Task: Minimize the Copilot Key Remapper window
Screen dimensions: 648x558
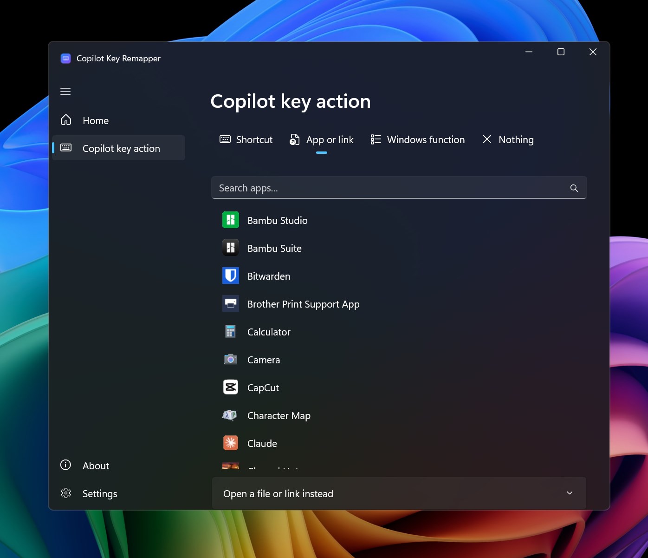Action: 529,52
